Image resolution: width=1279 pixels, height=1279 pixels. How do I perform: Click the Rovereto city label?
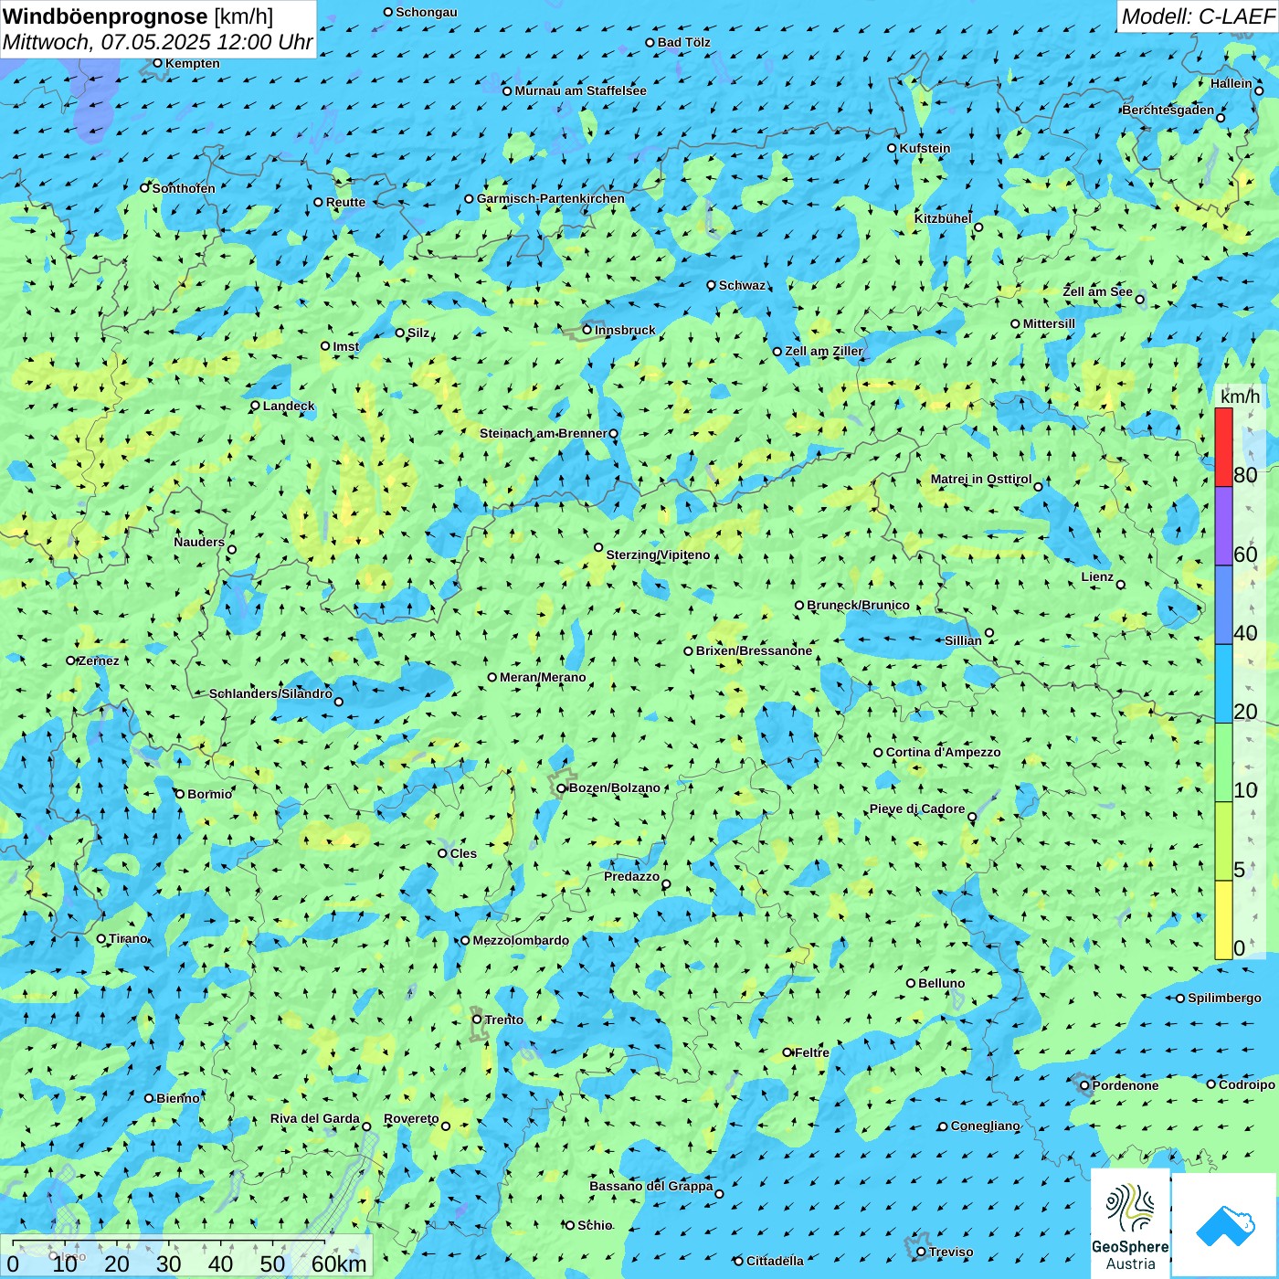click(411, 1118)
